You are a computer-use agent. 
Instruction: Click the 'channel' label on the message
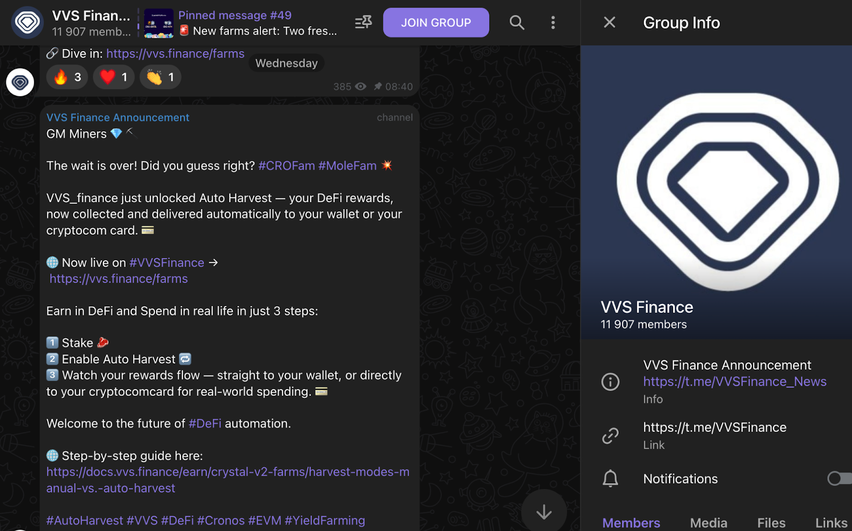coord(395,118)
